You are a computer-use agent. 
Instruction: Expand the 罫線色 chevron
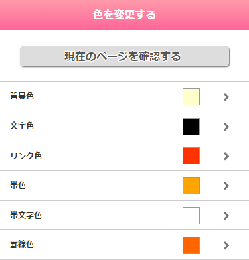(226, 245)
